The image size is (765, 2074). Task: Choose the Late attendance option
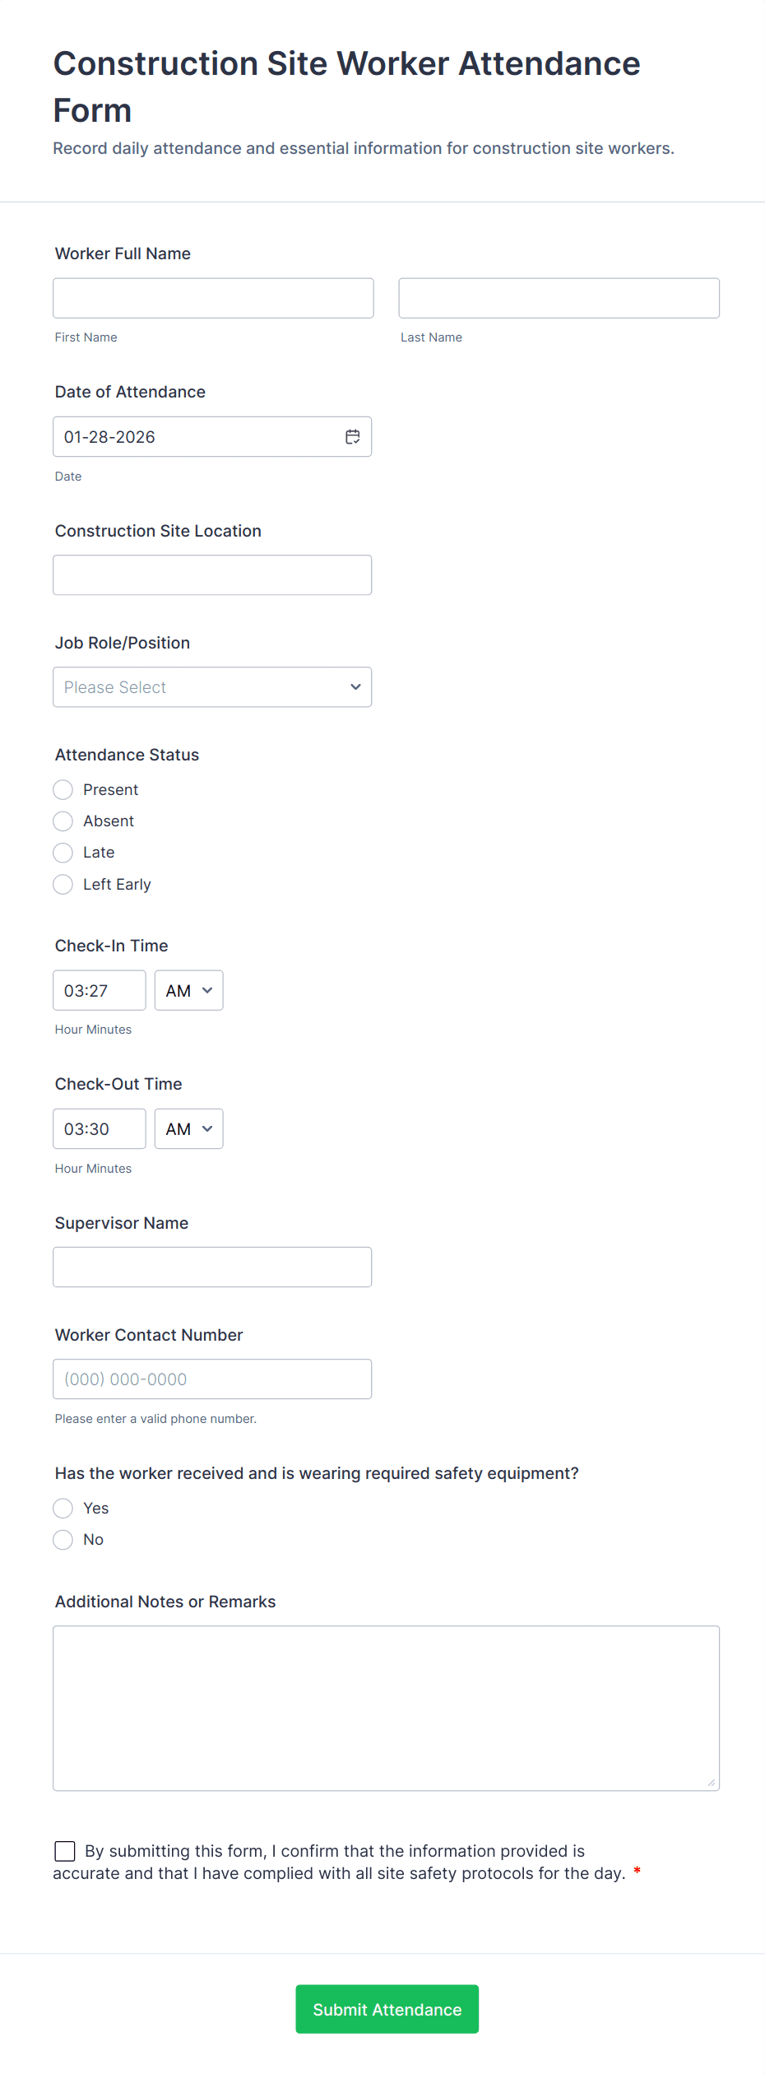coord(63,853)
